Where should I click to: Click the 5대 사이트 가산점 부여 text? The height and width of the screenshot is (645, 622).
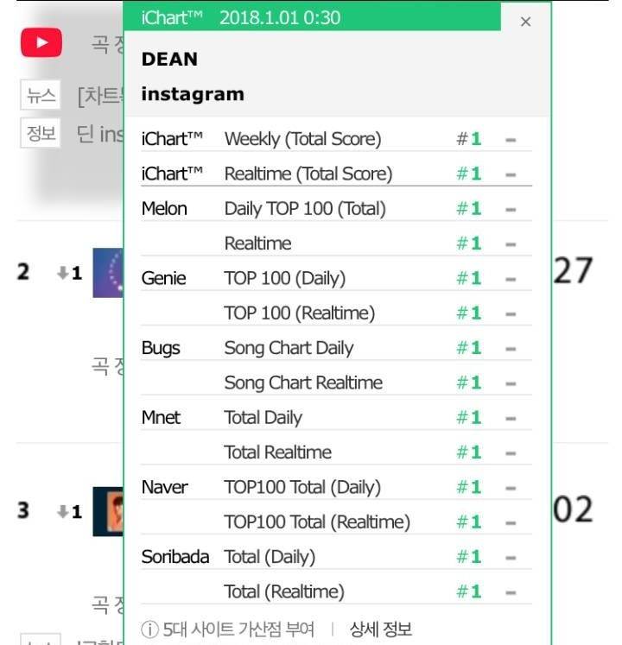tap(238, 629)
